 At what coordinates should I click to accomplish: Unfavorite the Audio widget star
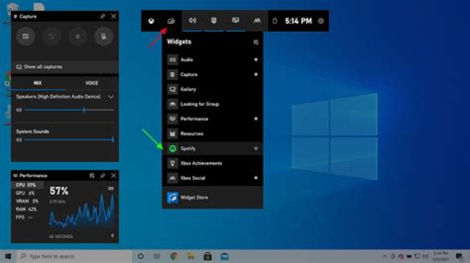pos(256,59)
